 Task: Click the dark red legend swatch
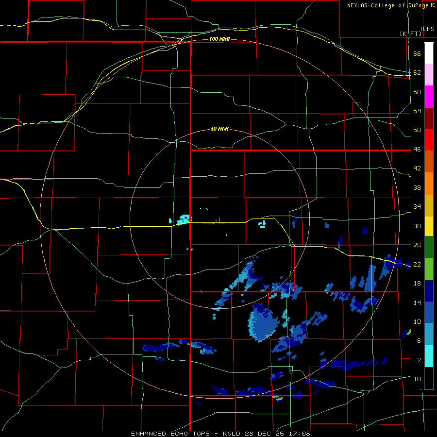point(429,118)
